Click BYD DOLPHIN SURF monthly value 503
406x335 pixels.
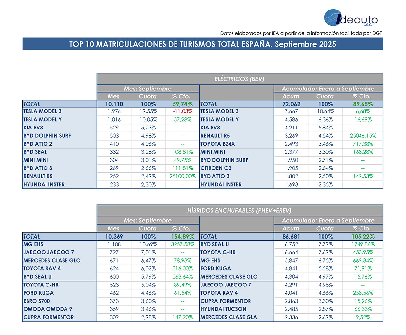tap(114, 136)
